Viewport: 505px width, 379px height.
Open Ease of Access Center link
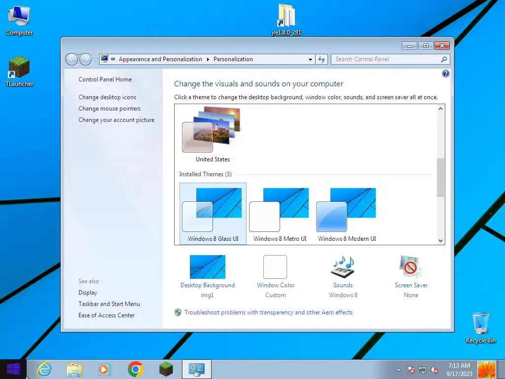pyautogui.click(x=107, y=315)
